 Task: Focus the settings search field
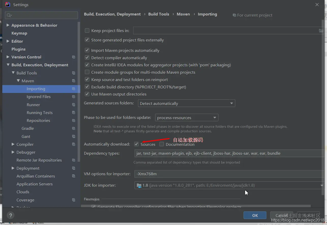click(41, 15)
